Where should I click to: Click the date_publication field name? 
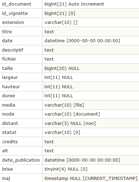coord(21,160)
